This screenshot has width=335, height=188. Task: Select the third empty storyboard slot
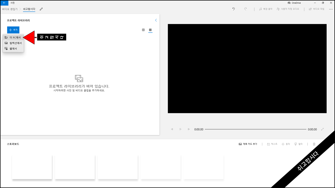tap(118, 167)
